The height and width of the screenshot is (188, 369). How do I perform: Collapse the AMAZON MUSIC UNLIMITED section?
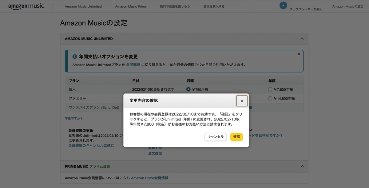(302, 39)
